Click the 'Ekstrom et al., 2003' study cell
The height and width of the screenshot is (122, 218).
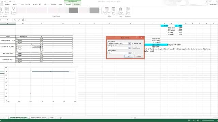pos(7,47)
